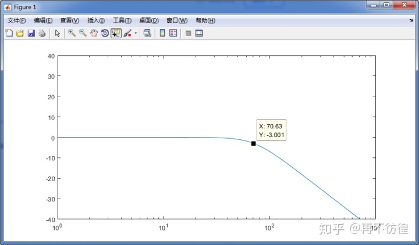The height and width of the screenshot is (245, 419).
Task: Select the Pan hand tool
Action: click(94, 33)
